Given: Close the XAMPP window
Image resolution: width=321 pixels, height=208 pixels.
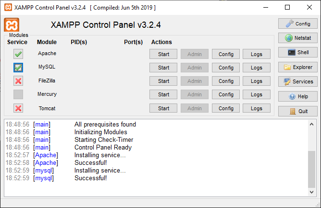Looking at the screenshot, I should 309,8.
